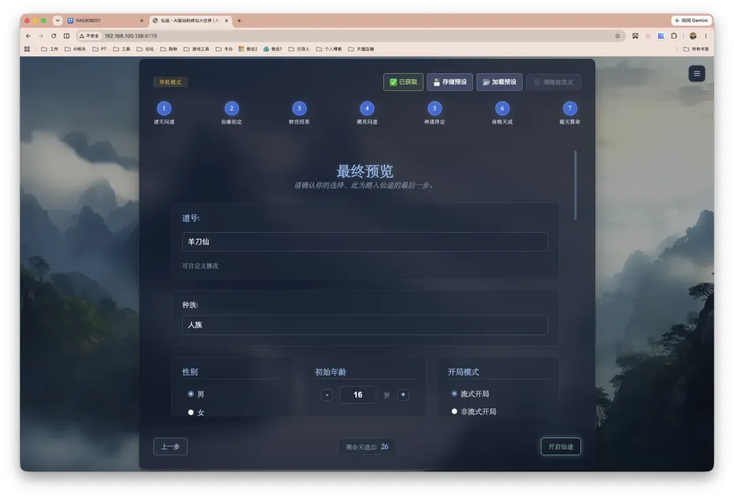Open the Chrome three-dot menu
The width and height of the screenshot is (734, 498).
(705, 36)
